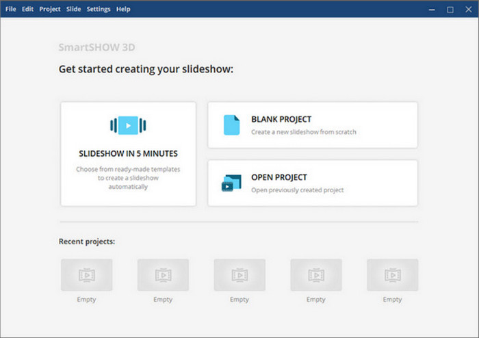
Task: Choose the BLANK PROJECT heading
Action: point(281,119)
